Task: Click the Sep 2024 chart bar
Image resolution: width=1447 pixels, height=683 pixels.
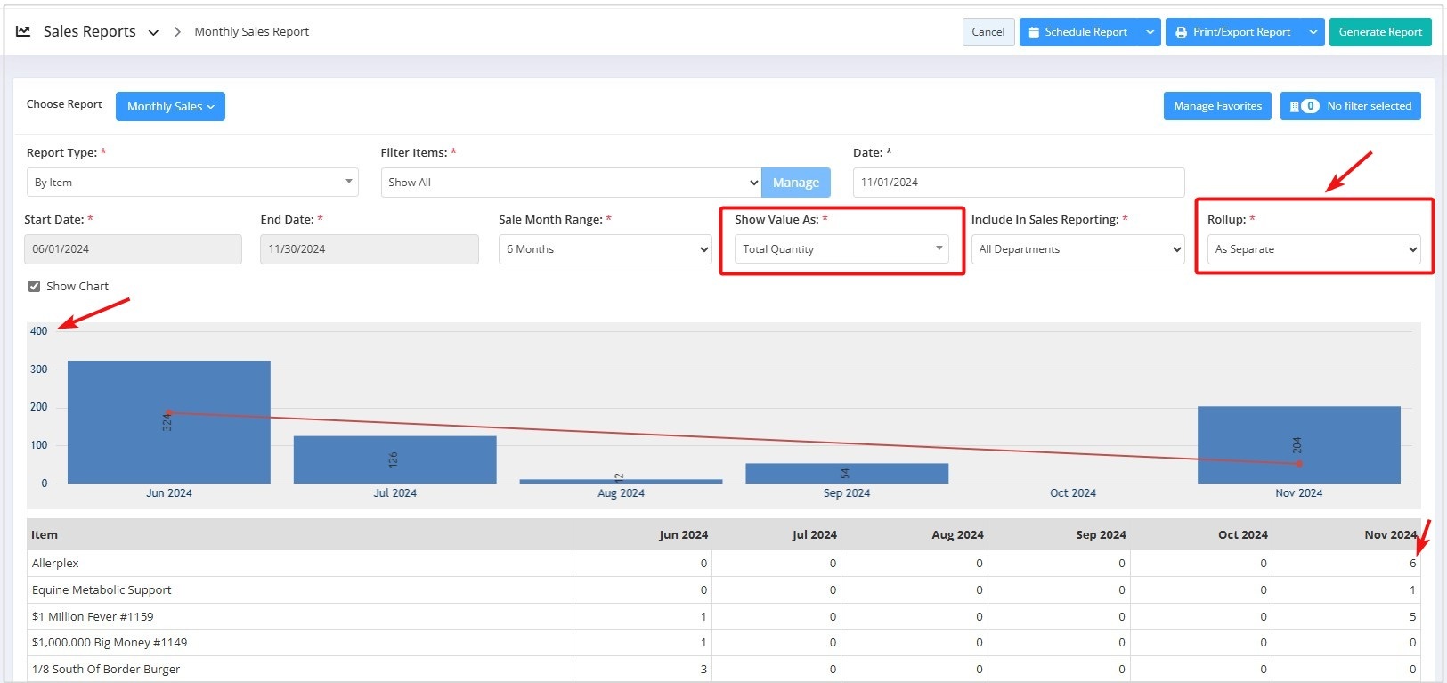Action: (847, 474)
